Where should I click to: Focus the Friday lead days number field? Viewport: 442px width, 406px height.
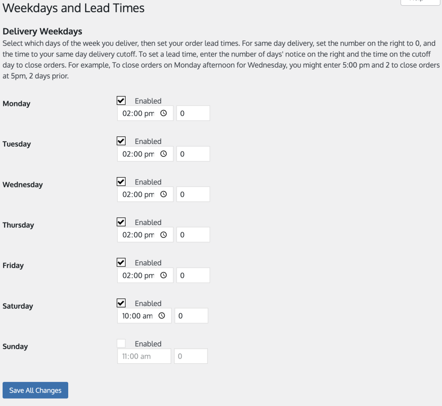[193, 275]
